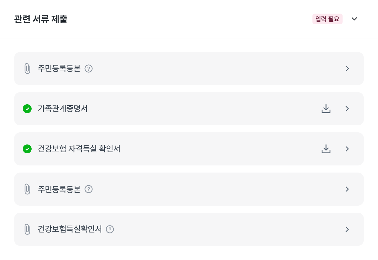This screenshot has height=260, width=378.
Task: Click the paperclip icon on the first 주민등록등본 row
Action: tap(27, 69)
